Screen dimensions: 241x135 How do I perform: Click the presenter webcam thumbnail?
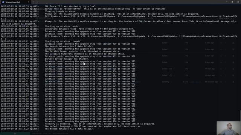(x=229, y=128)
